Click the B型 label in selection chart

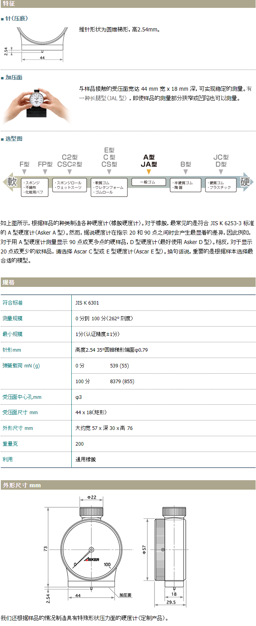(x=186, y=164)
